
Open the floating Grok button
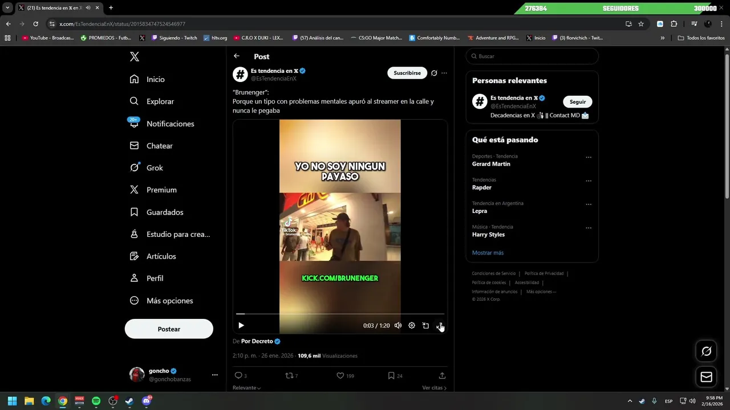click(x=706, y=351)
